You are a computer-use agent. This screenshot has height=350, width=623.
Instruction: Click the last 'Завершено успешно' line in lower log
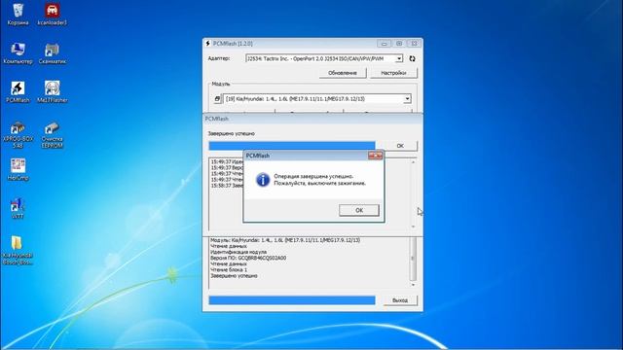click(x=234, y=276)
